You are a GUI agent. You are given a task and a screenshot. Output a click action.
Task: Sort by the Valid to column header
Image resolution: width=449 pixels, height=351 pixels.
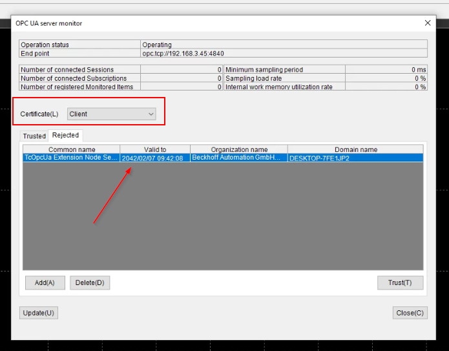pyautogui.click(x=155, y=149)
